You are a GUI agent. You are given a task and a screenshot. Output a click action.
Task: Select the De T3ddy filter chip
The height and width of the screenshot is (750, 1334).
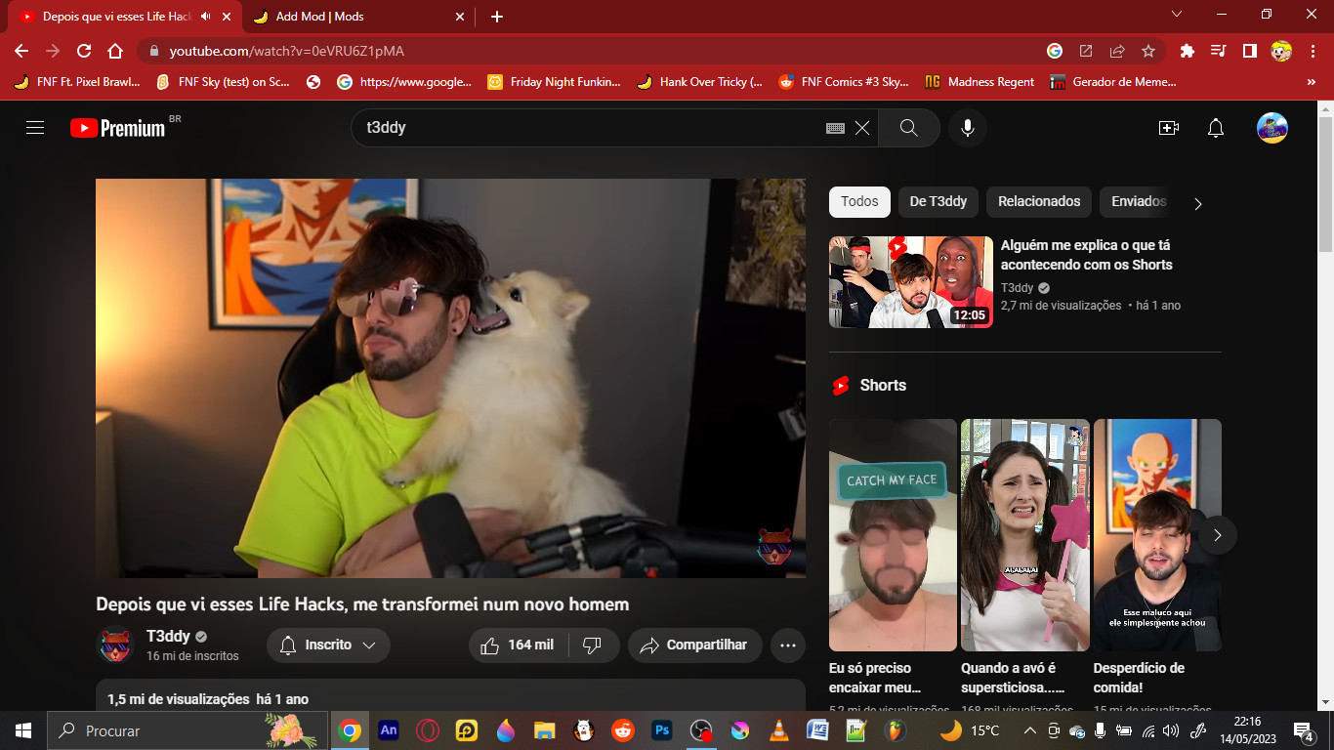[938, 202]
